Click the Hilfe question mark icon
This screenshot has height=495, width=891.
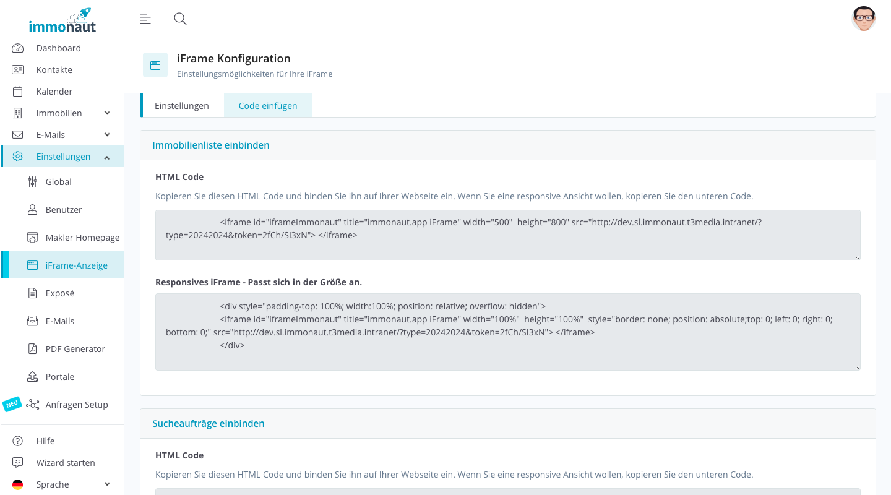(17, 441)
